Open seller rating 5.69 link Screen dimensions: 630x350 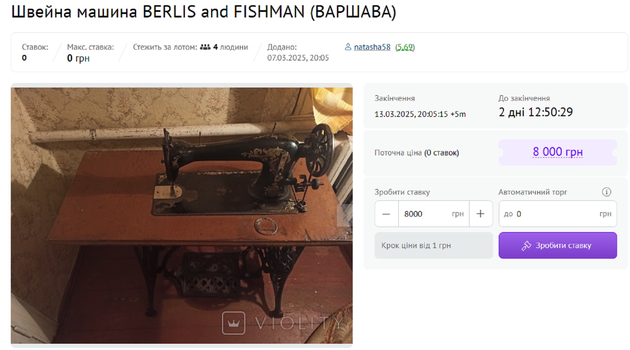405,47
